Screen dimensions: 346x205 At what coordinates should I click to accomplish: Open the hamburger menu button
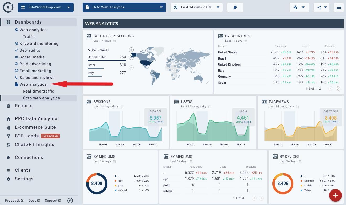(339, 7)
